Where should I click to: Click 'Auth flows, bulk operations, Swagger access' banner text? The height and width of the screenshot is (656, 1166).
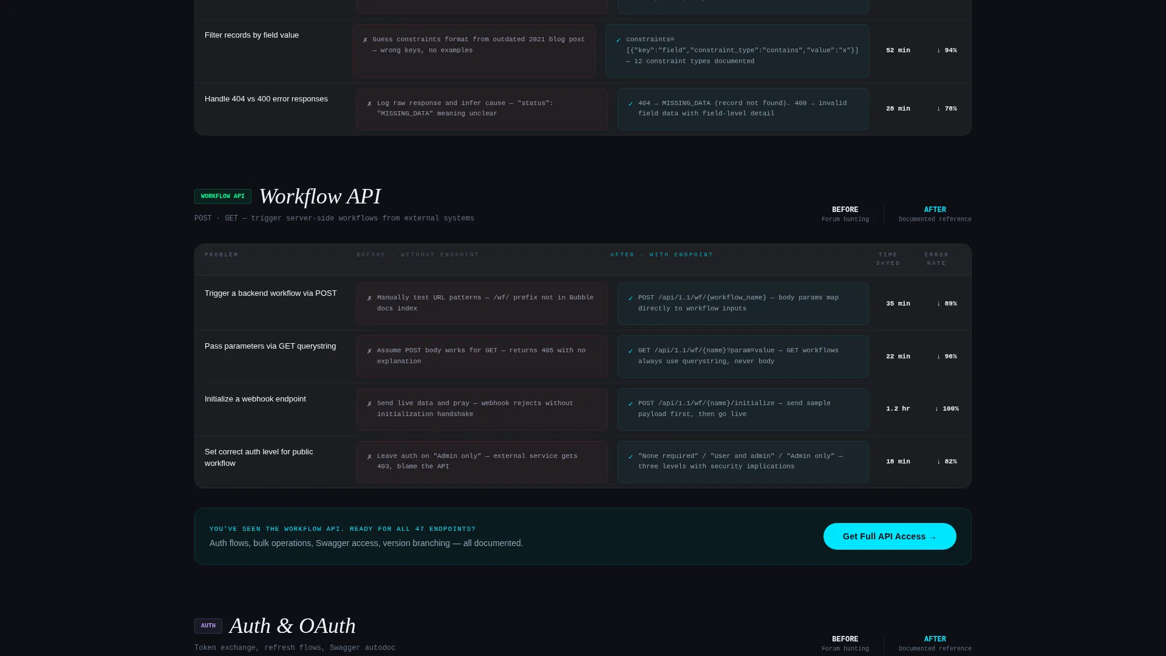(366, 543)
